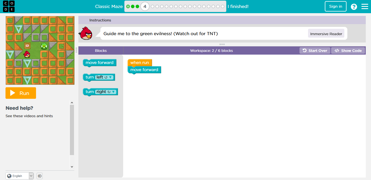
Task: Run the program with the Run button
Action: [21, 93]
